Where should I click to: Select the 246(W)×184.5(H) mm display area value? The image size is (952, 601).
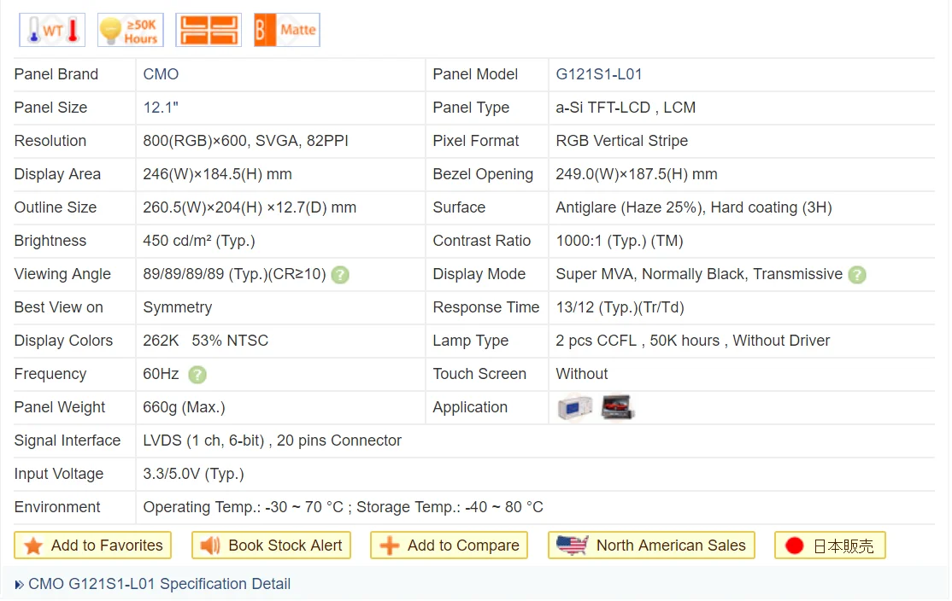(217, 174)
